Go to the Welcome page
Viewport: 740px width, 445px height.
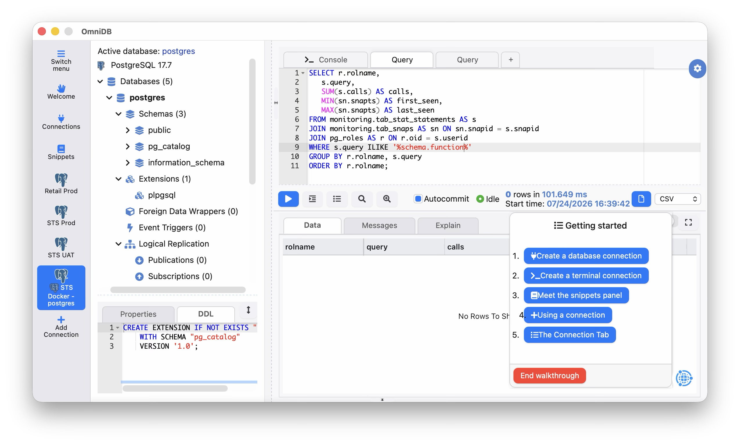[x=61, y=92]
